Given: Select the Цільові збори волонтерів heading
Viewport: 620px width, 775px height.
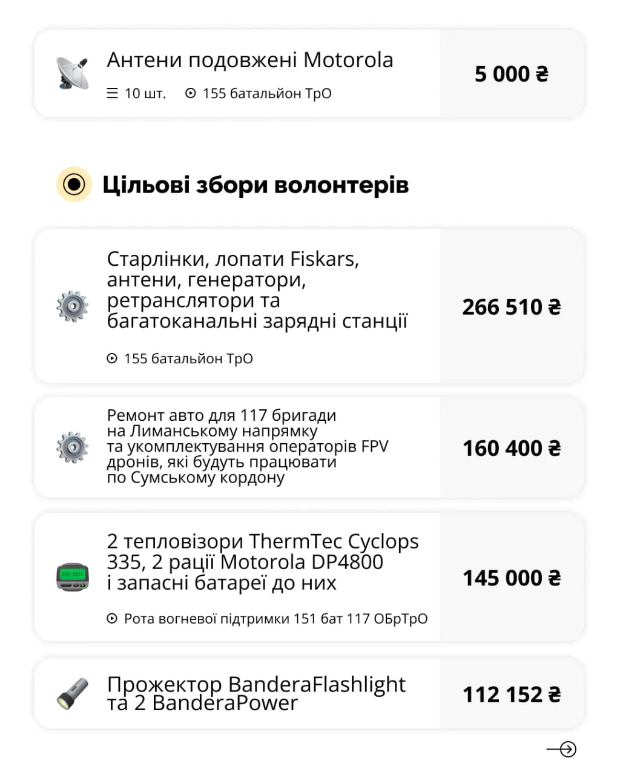Looking at the screenshot, I should click(x=256, y=185).
